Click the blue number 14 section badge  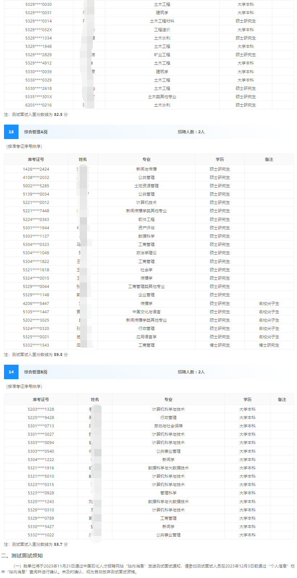click(x=11, y=372)
